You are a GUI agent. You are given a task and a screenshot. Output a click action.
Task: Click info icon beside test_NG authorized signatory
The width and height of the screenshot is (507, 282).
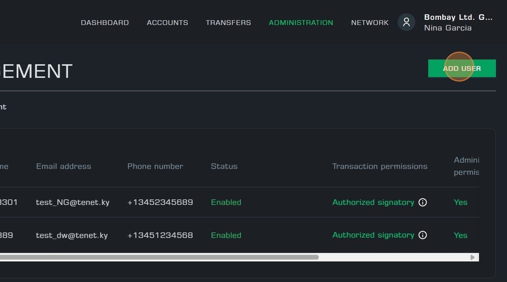[422, 202]
